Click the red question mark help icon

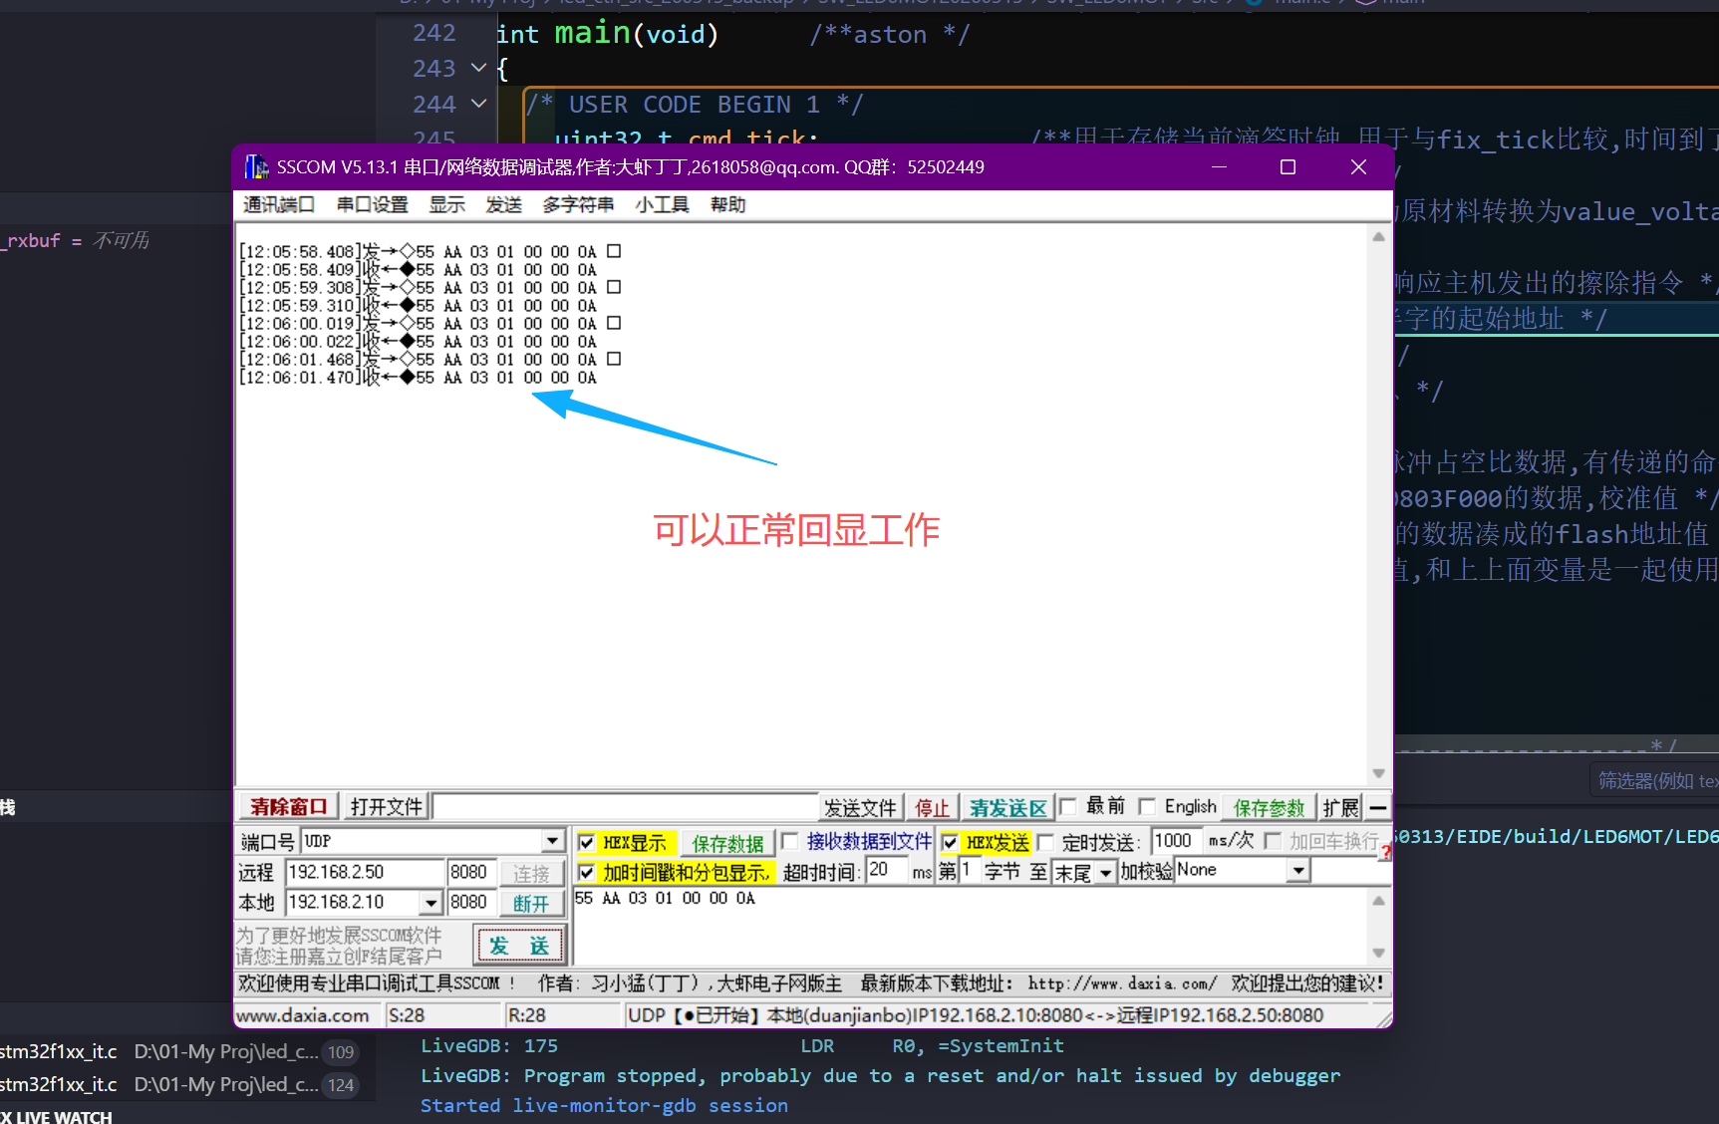pos(1385,852)
